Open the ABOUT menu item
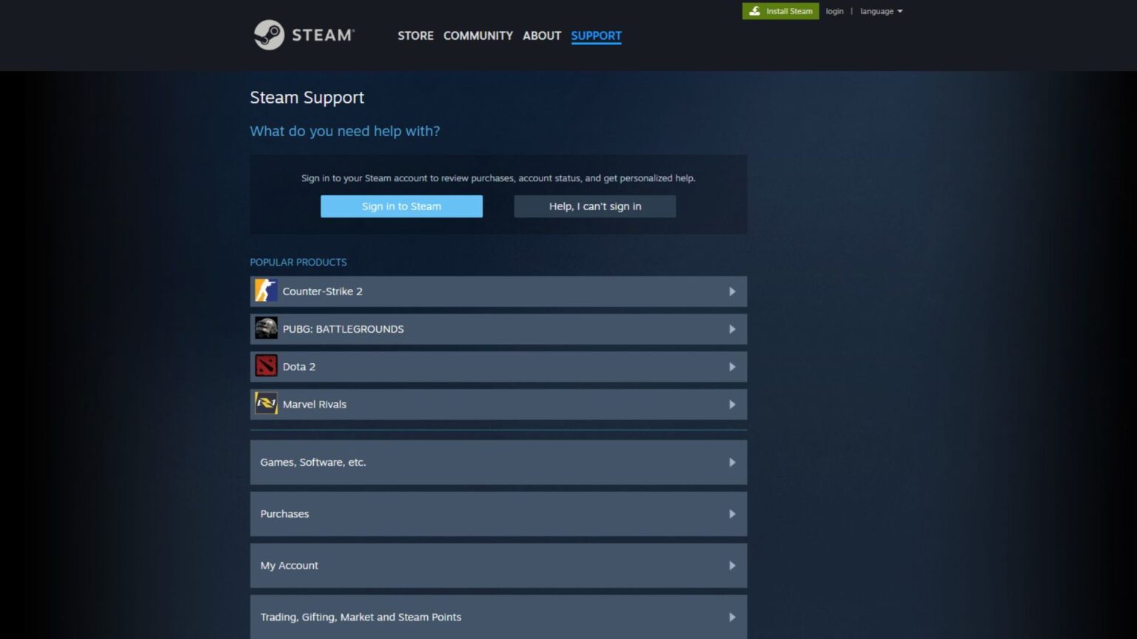This screenshot has width=1137, height=639. (541, 35)
